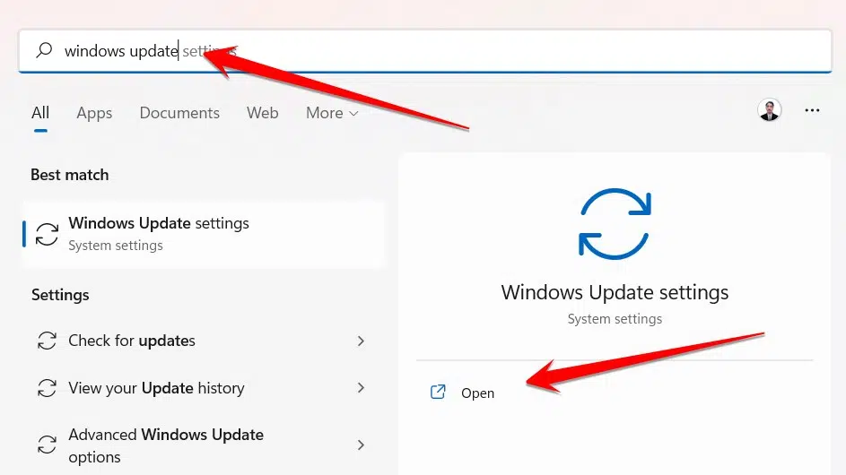Select the All results tab
Image resolution: width=846 pixels, height=475 pixels.
[x=40, y=113]
